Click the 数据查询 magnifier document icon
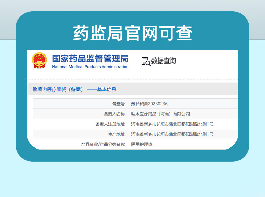The height and width of the screenshot is (197, 265). click(146, 62)
